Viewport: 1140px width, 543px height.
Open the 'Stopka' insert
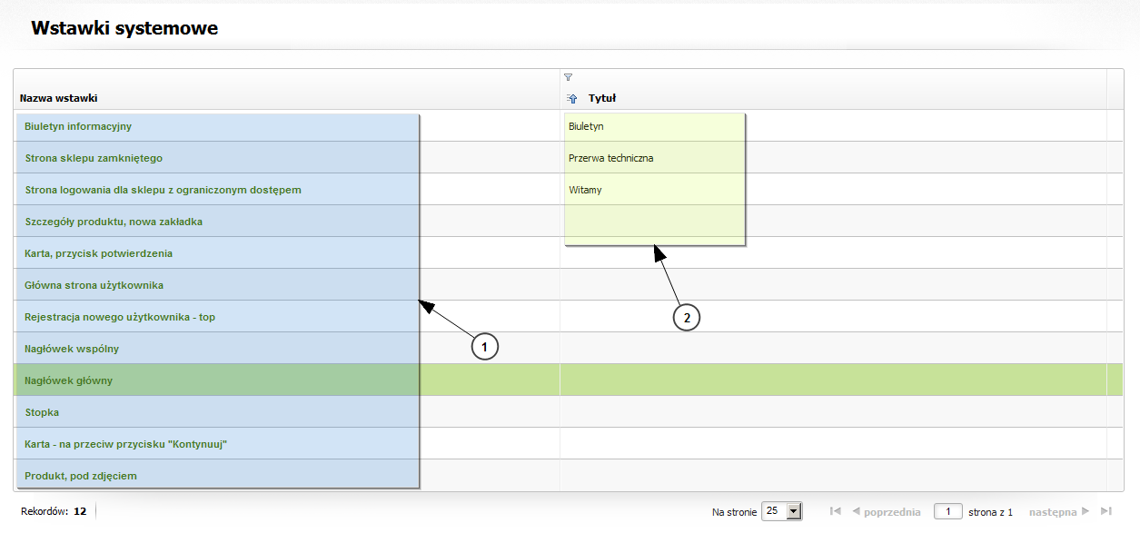42,412
